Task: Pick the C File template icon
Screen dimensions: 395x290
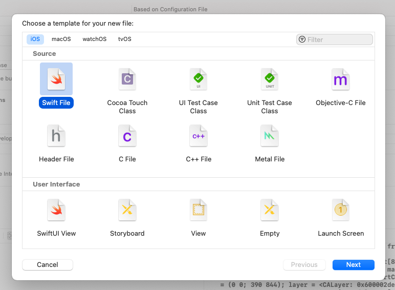Action: [127, 136]
